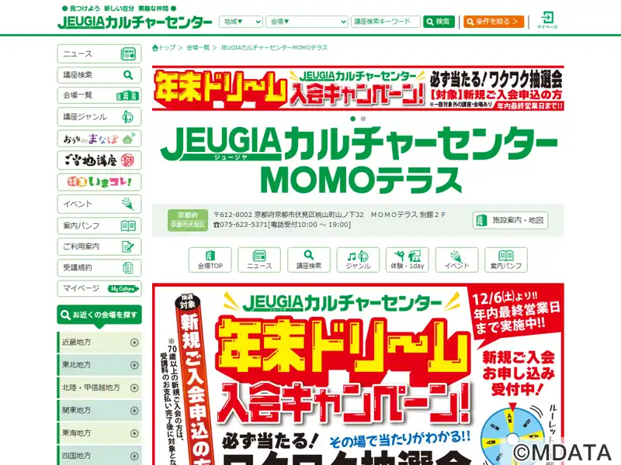Open マイページ login icon in header

[547, 20]
